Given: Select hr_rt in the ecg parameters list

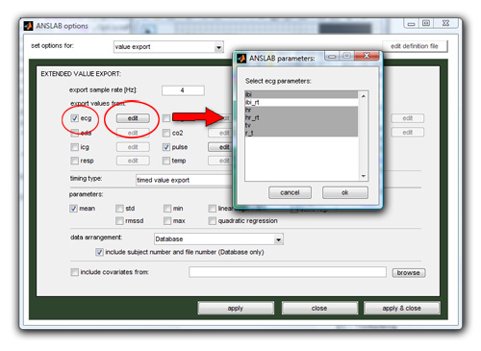Looking at the screenshot, I should (301, 117).
